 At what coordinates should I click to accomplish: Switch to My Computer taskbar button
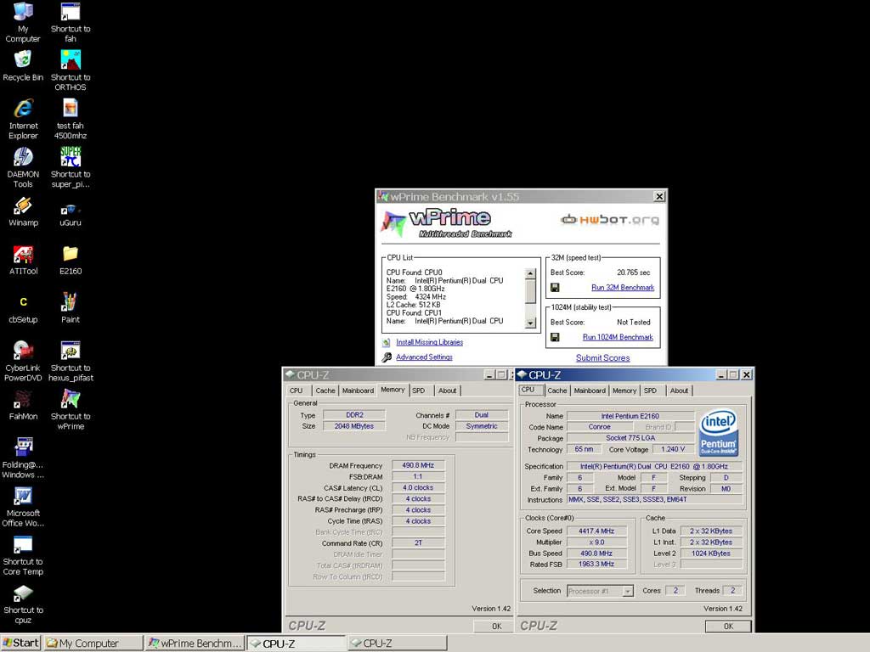(x=93, y=644)
